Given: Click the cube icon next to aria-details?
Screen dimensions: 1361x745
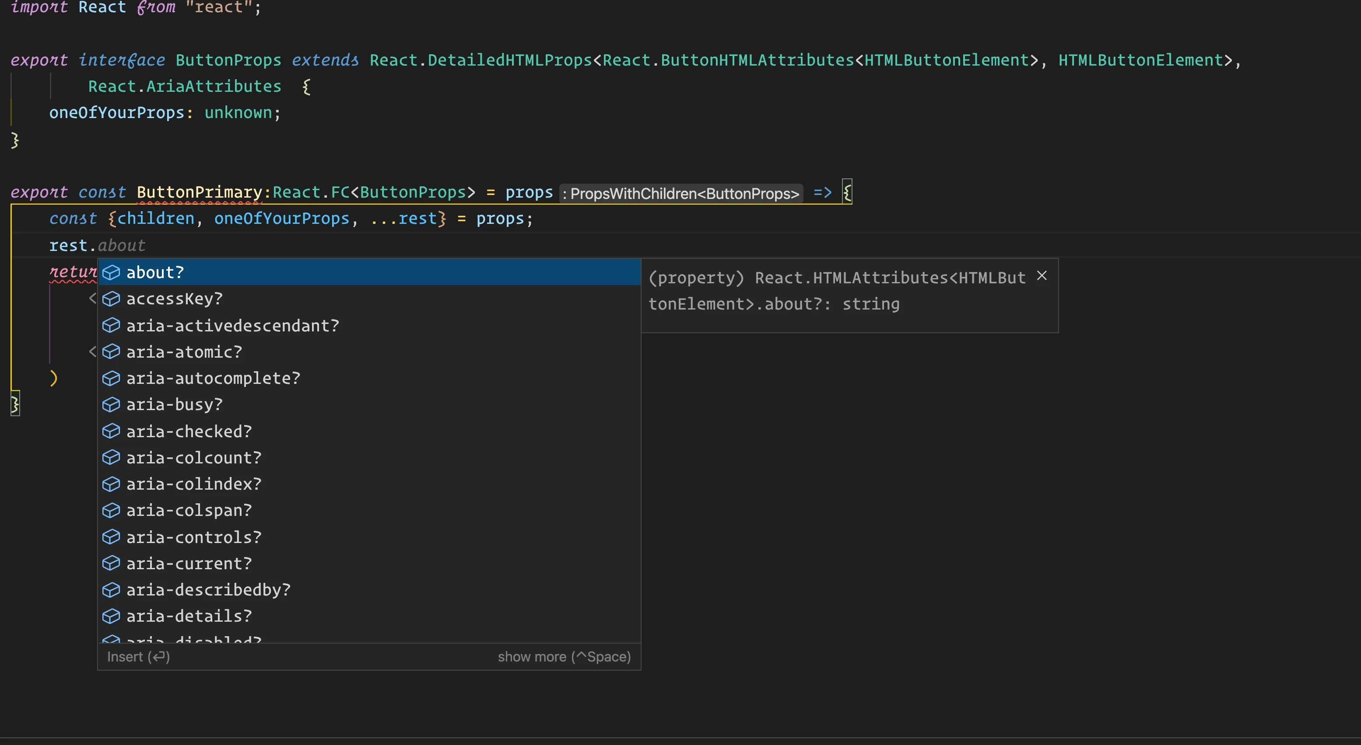Looking at the screenshot, I should [111, 616].
